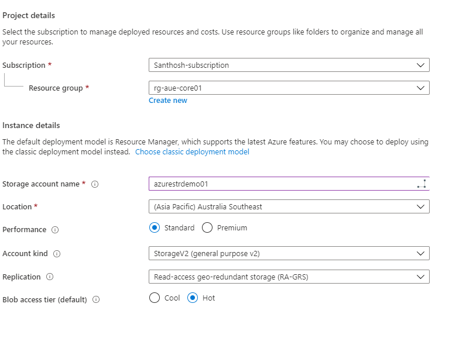Select the Premium performance option
This screenshot has width=473, height=345.
[x=207, y=227]
